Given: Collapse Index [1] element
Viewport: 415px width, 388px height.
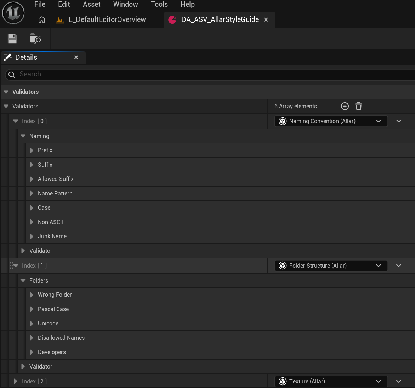Looking at the screenshot, I should pos(16,266).
